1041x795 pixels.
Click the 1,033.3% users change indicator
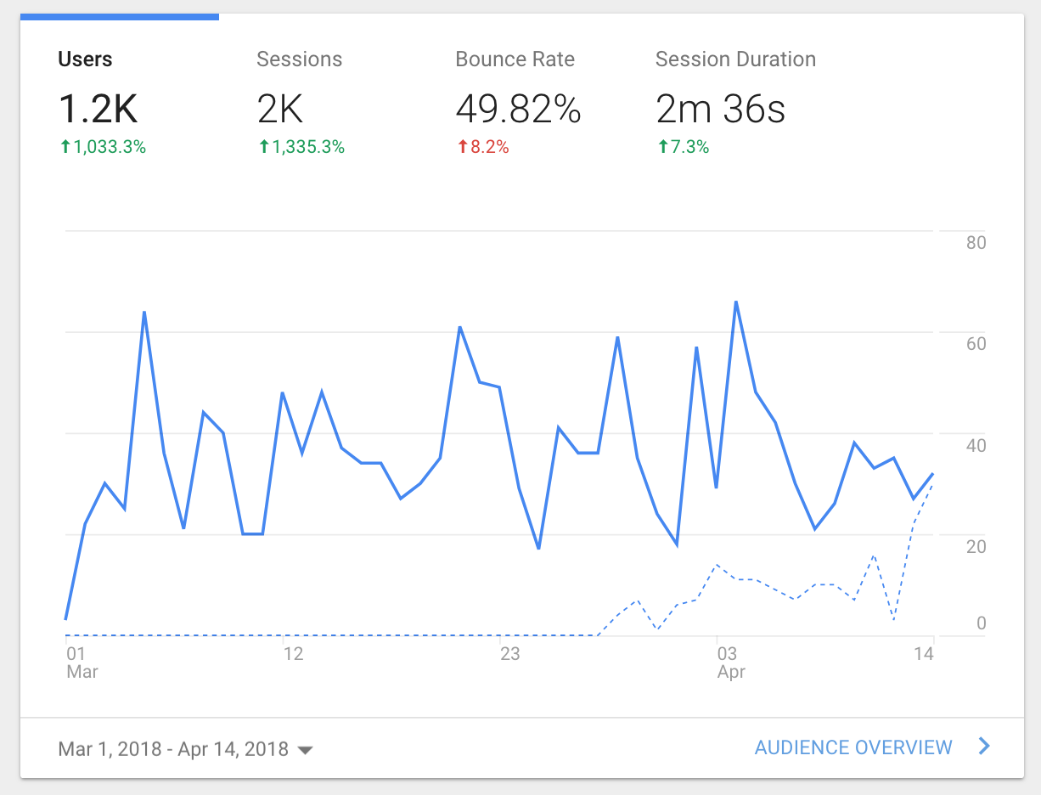tap(103, 147)
